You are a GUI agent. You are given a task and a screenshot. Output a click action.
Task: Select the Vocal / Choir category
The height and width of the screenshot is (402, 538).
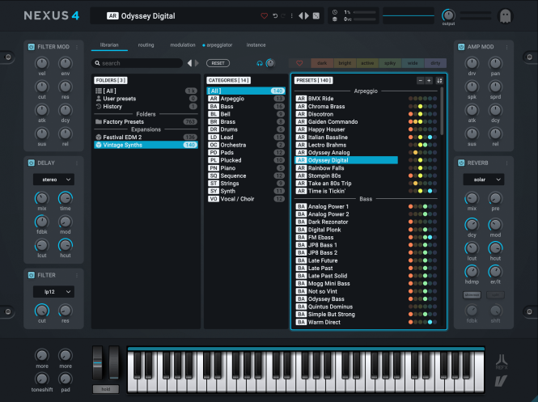coord(246,199)
